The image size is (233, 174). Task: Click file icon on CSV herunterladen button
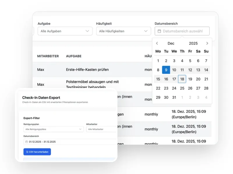pos(27,152)
